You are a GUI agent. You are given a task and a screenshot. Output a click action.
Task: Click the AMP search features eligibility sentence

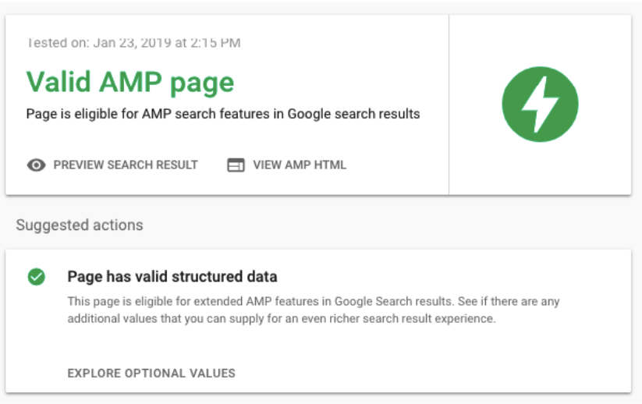(223, 114)
